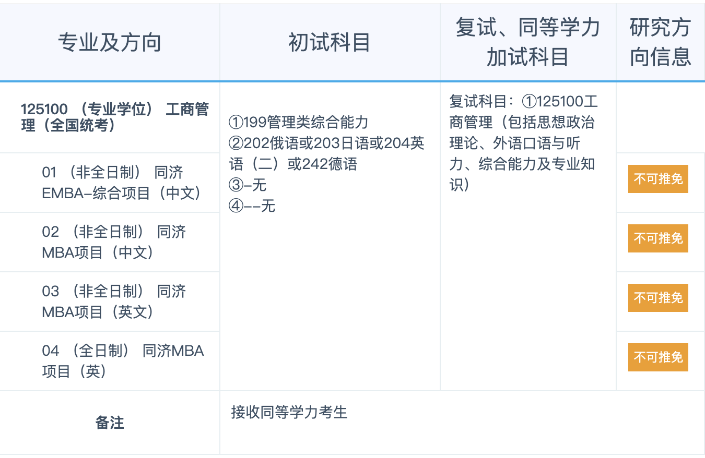Select direction 02 同济MBA项目(中文)
This screenshot has width=705, height=458.
click(x=114, y=242)
